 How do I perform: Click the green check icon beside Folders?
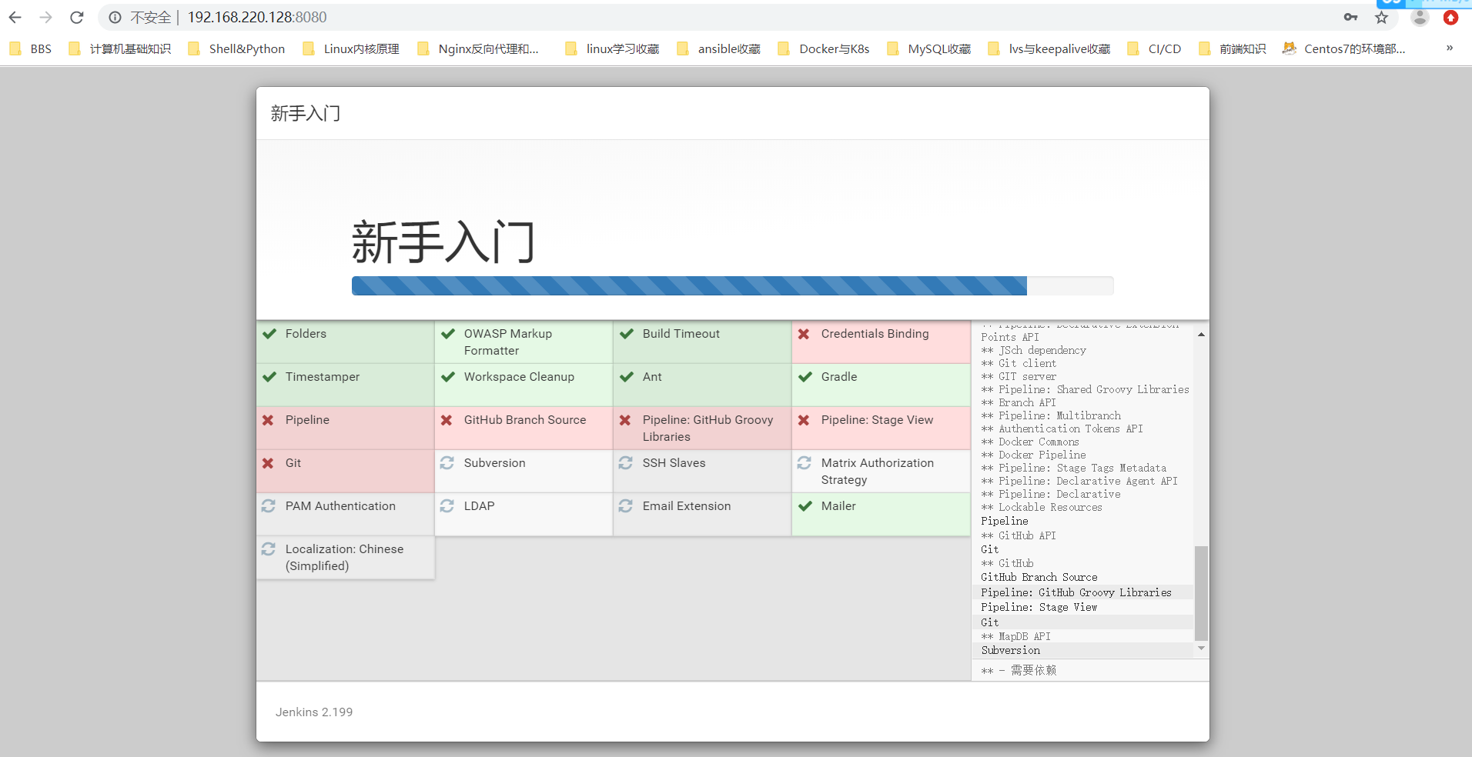(269, 334)
